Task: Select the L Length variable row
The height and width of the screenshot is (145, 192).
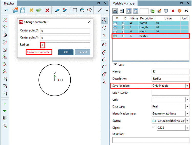Action: (x=151, y=27)
